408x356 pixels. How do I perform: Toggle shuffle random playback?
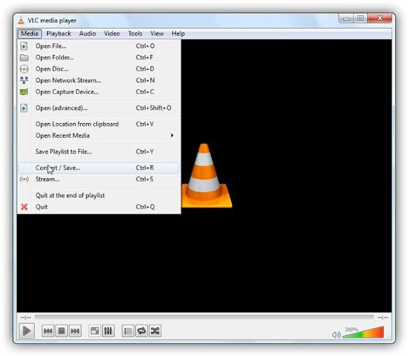click(x=155, y=331)
